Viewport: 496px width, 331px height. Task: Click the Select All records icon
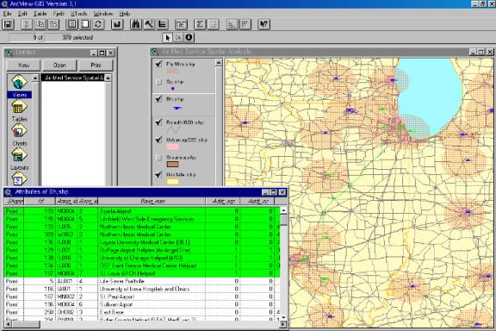click(x=71, y=24)
